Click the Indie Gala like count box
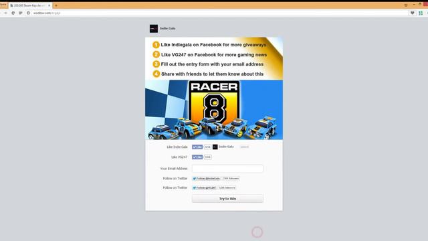 point(208,147)
